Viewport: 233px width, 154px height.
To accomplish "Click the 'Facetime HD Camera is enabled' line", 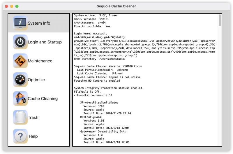I will tap(97, 80).
